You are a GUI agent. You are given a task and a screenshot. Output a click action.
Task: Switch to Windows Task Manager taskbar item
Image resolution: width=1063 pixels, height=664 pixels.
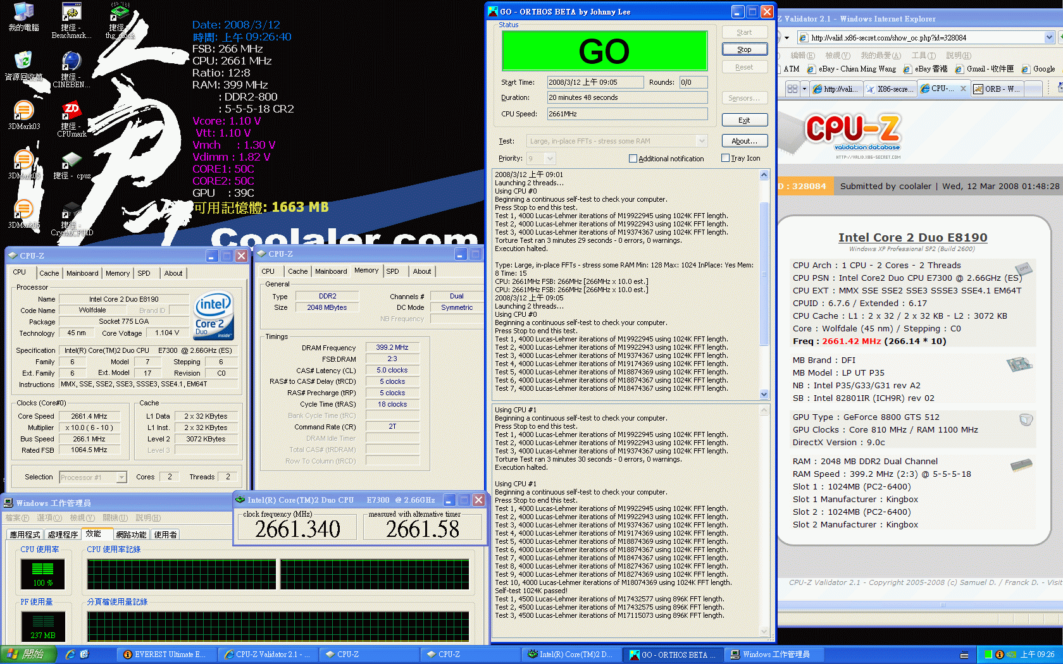point(774,655)
